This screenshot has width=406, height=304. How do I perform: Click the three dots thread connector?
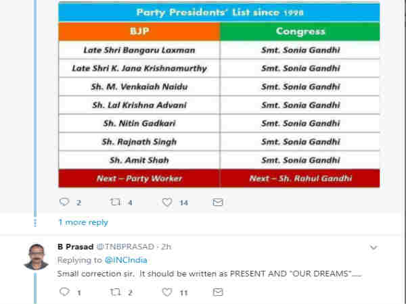(x=35, y=223)
